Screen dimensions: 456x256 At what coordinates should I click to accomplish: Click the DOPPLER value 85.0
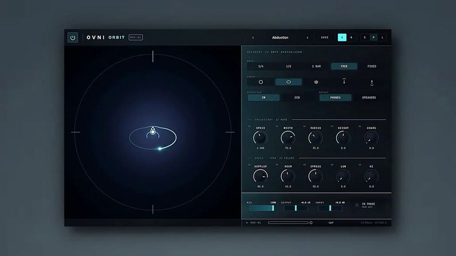pyautogui.click(x=260, y=186)
